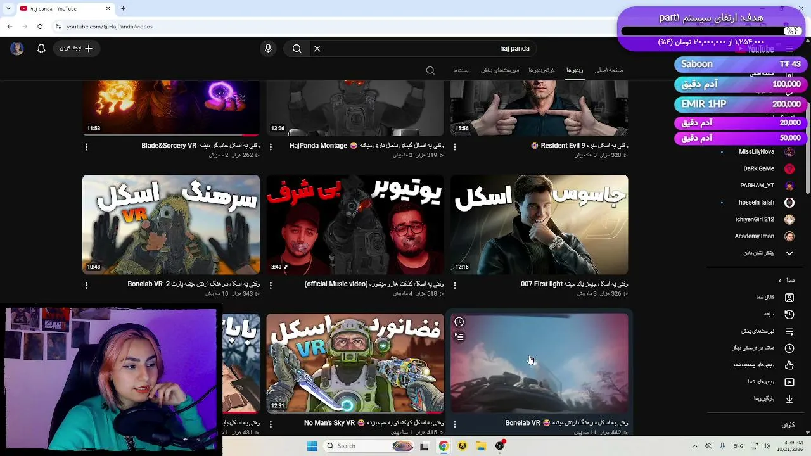Expand the show more subscriptions chevron

789,253
